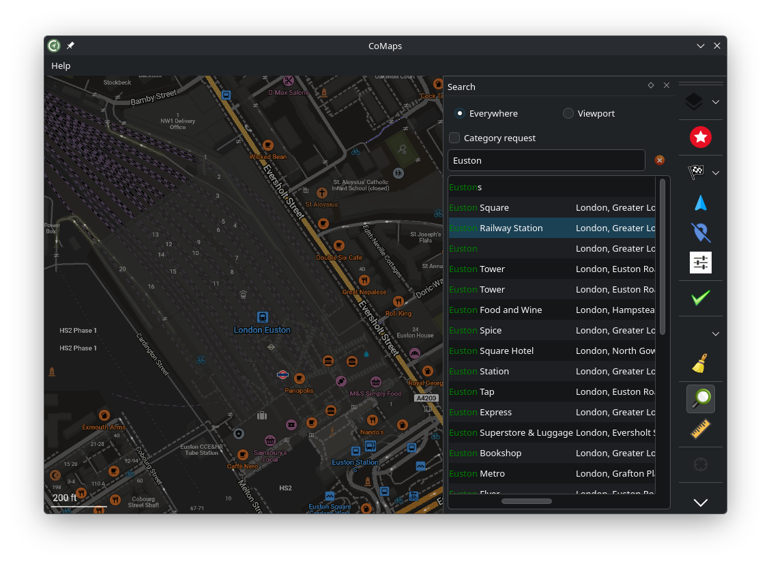
Task: Open routing settings sliders icon
Action: point(700,263)
